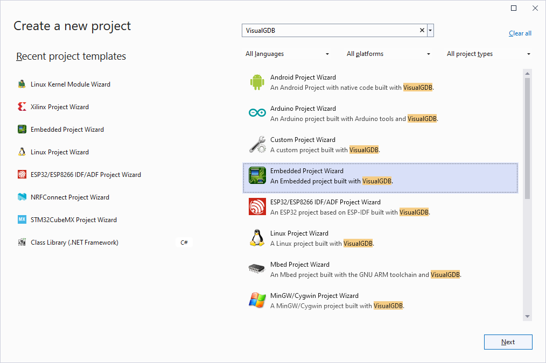
Task: Click the Custom Project Wizard wrench icon
Action: [x=257, y=145]
